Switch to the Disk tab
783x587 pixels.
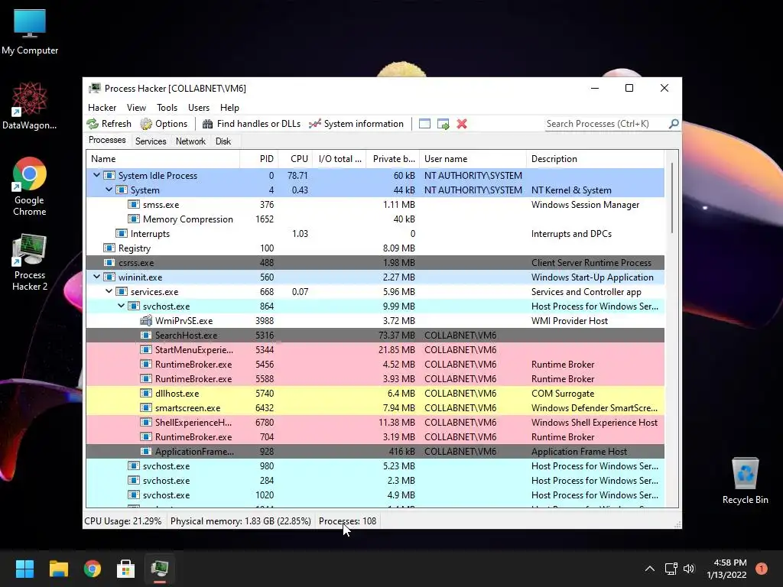coord(223,141)
